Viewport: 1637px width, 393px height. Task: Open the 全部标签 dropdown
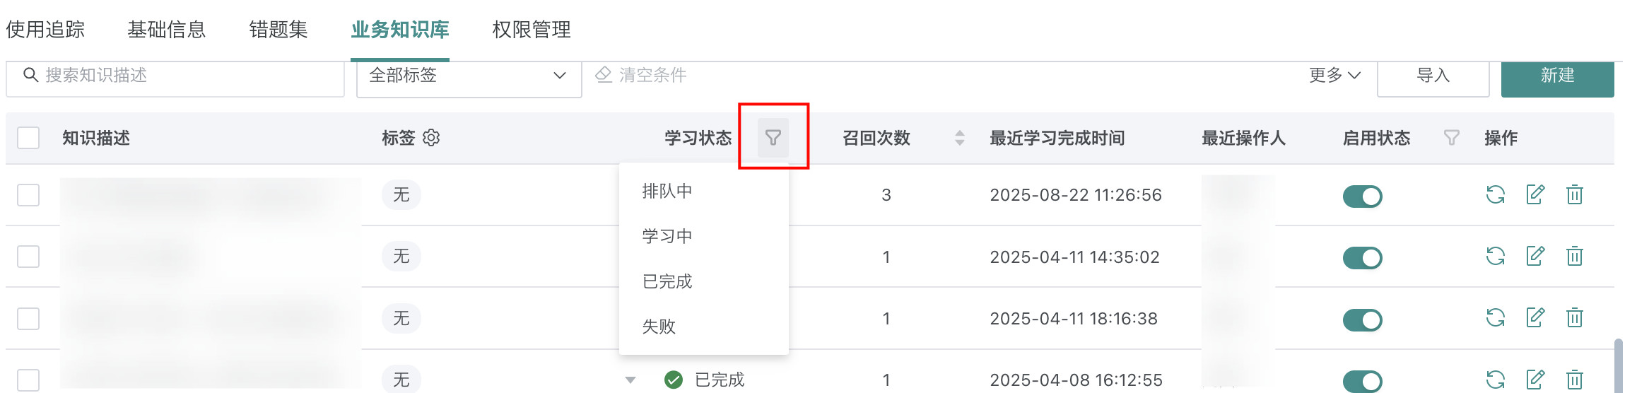[469, 76]
